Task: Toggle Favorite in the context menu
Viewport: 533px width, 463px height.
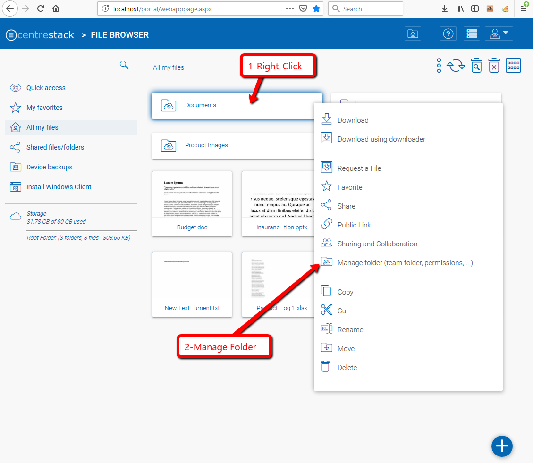Action: [x=350, y=187]
